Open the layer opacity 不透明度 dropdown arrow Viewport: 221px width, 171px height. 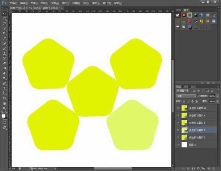[x=217, y=96]
